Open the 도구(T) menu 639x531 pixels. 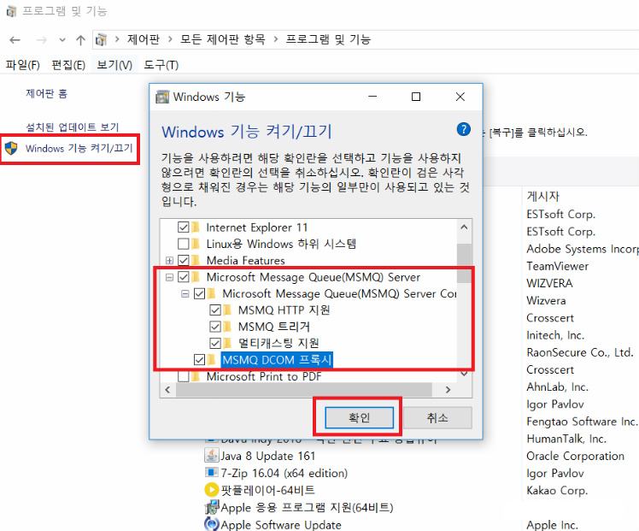click(161, 65)
